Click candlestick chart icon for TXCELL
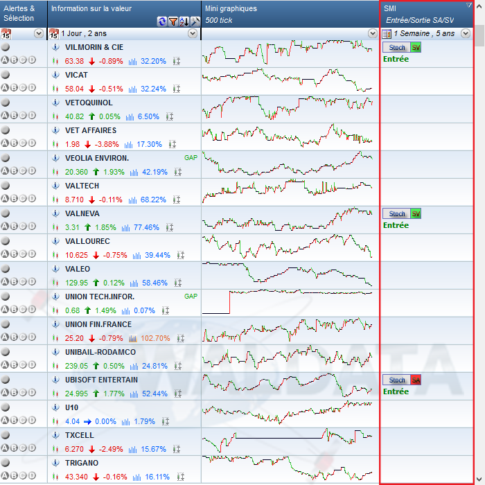Image resolution: width=485 pixels, height=485 pixels. 55,449
